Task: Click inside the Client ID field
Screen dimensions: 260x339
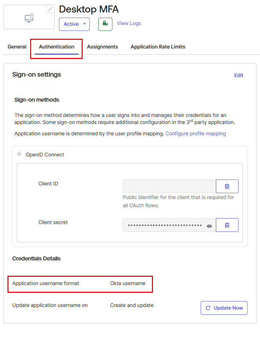Action: click(x=169, y=186)
